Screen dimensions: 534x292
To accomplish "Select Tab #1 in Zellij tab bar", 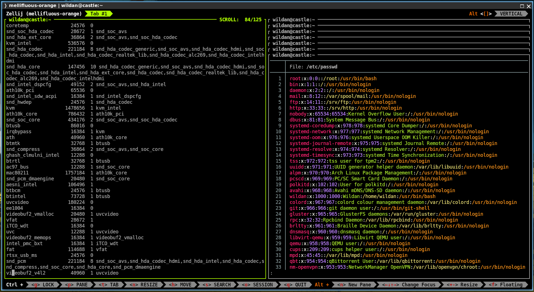I will (x=99, y=14).
